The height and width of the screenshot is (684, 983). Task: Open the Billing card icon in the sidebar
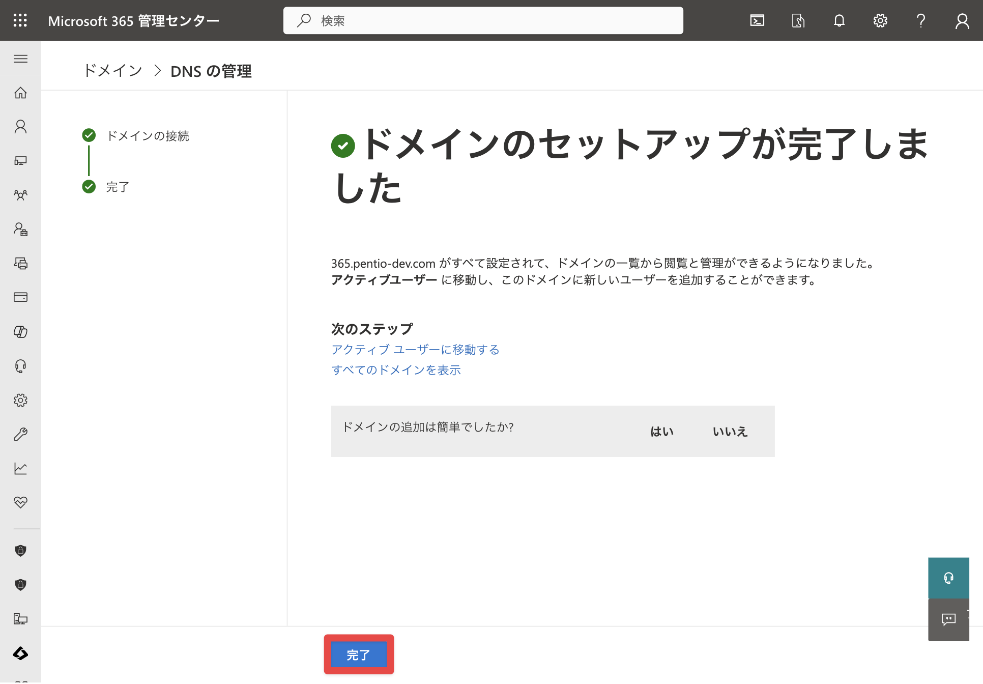(20, 297)
